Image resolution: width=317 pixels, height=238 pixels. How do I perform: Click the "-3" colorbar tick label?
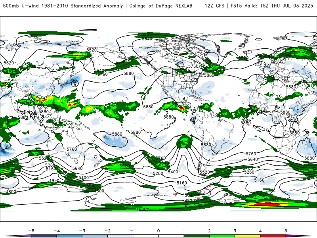click(82, 231)
